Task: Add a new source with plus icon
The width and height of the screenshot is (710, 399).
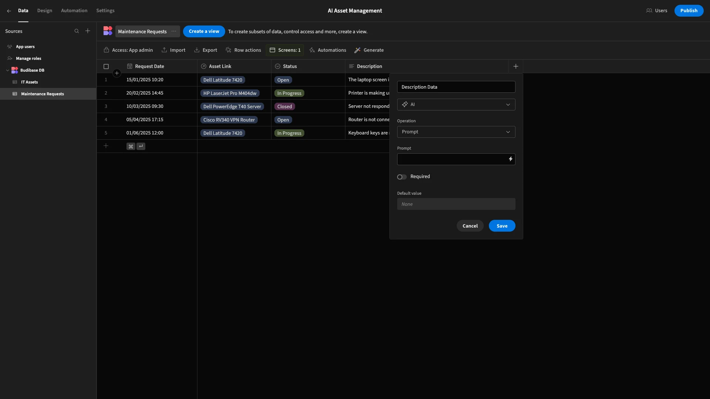Action: coord(88,31)
